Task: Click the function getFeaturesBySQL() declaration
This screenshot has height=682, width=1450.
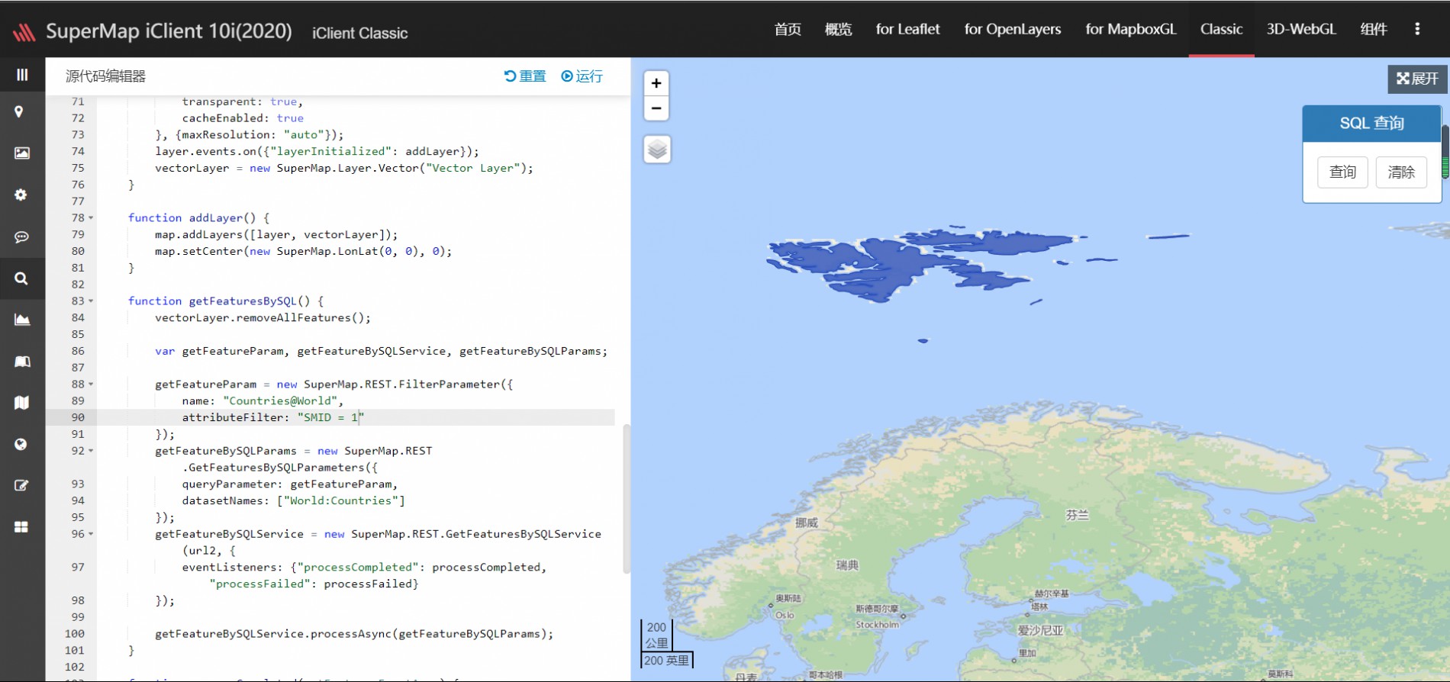Action: click(226, 301)
